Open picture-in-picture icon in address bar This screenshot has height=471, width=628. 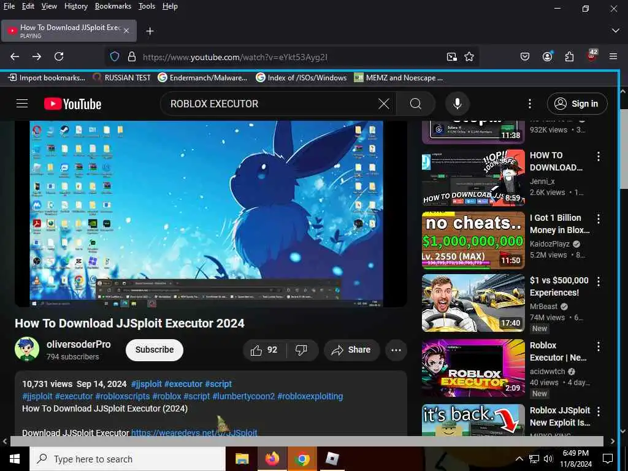tap(452, 57)
